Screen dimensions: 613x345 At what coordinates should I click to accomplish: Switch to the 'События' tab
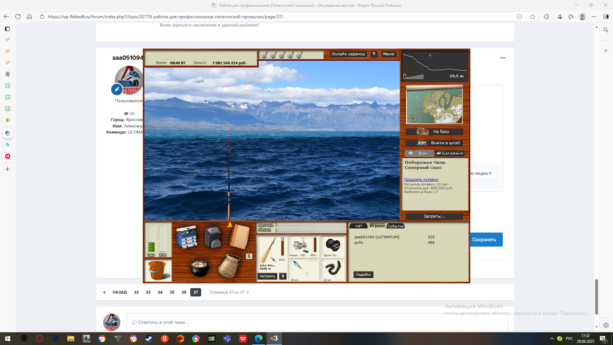coord(396,226)
